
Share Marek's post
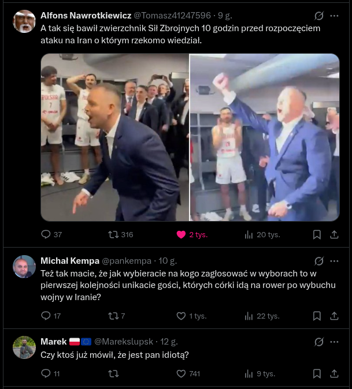(x=334, y=373)
